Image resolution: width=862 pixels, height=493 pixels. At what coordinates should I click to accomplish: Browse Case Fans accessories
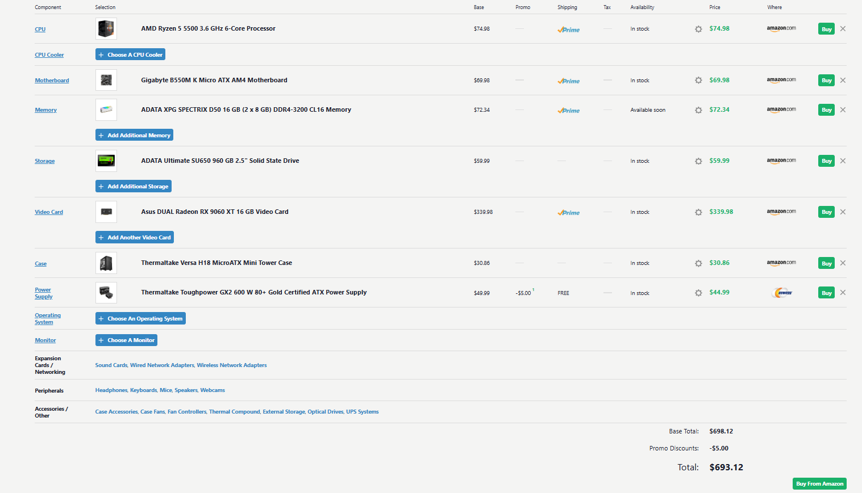[x=153, y=412]
